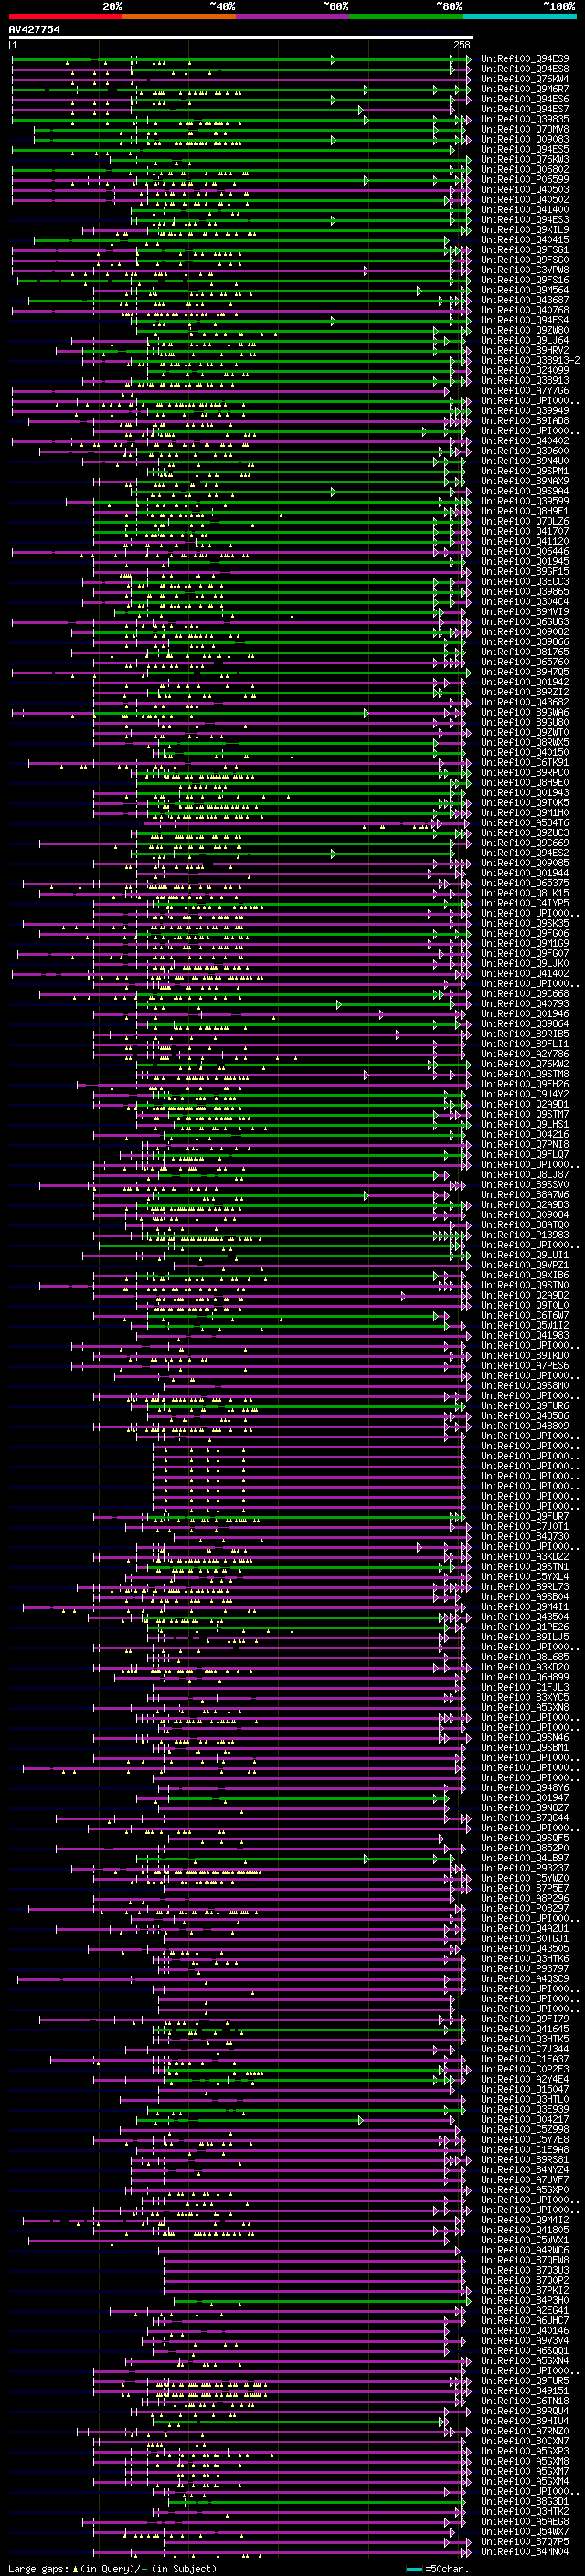585x2576 pixels.
Task: Select the UniRef100_Q9M564 label
Action: tap(525, 290)
